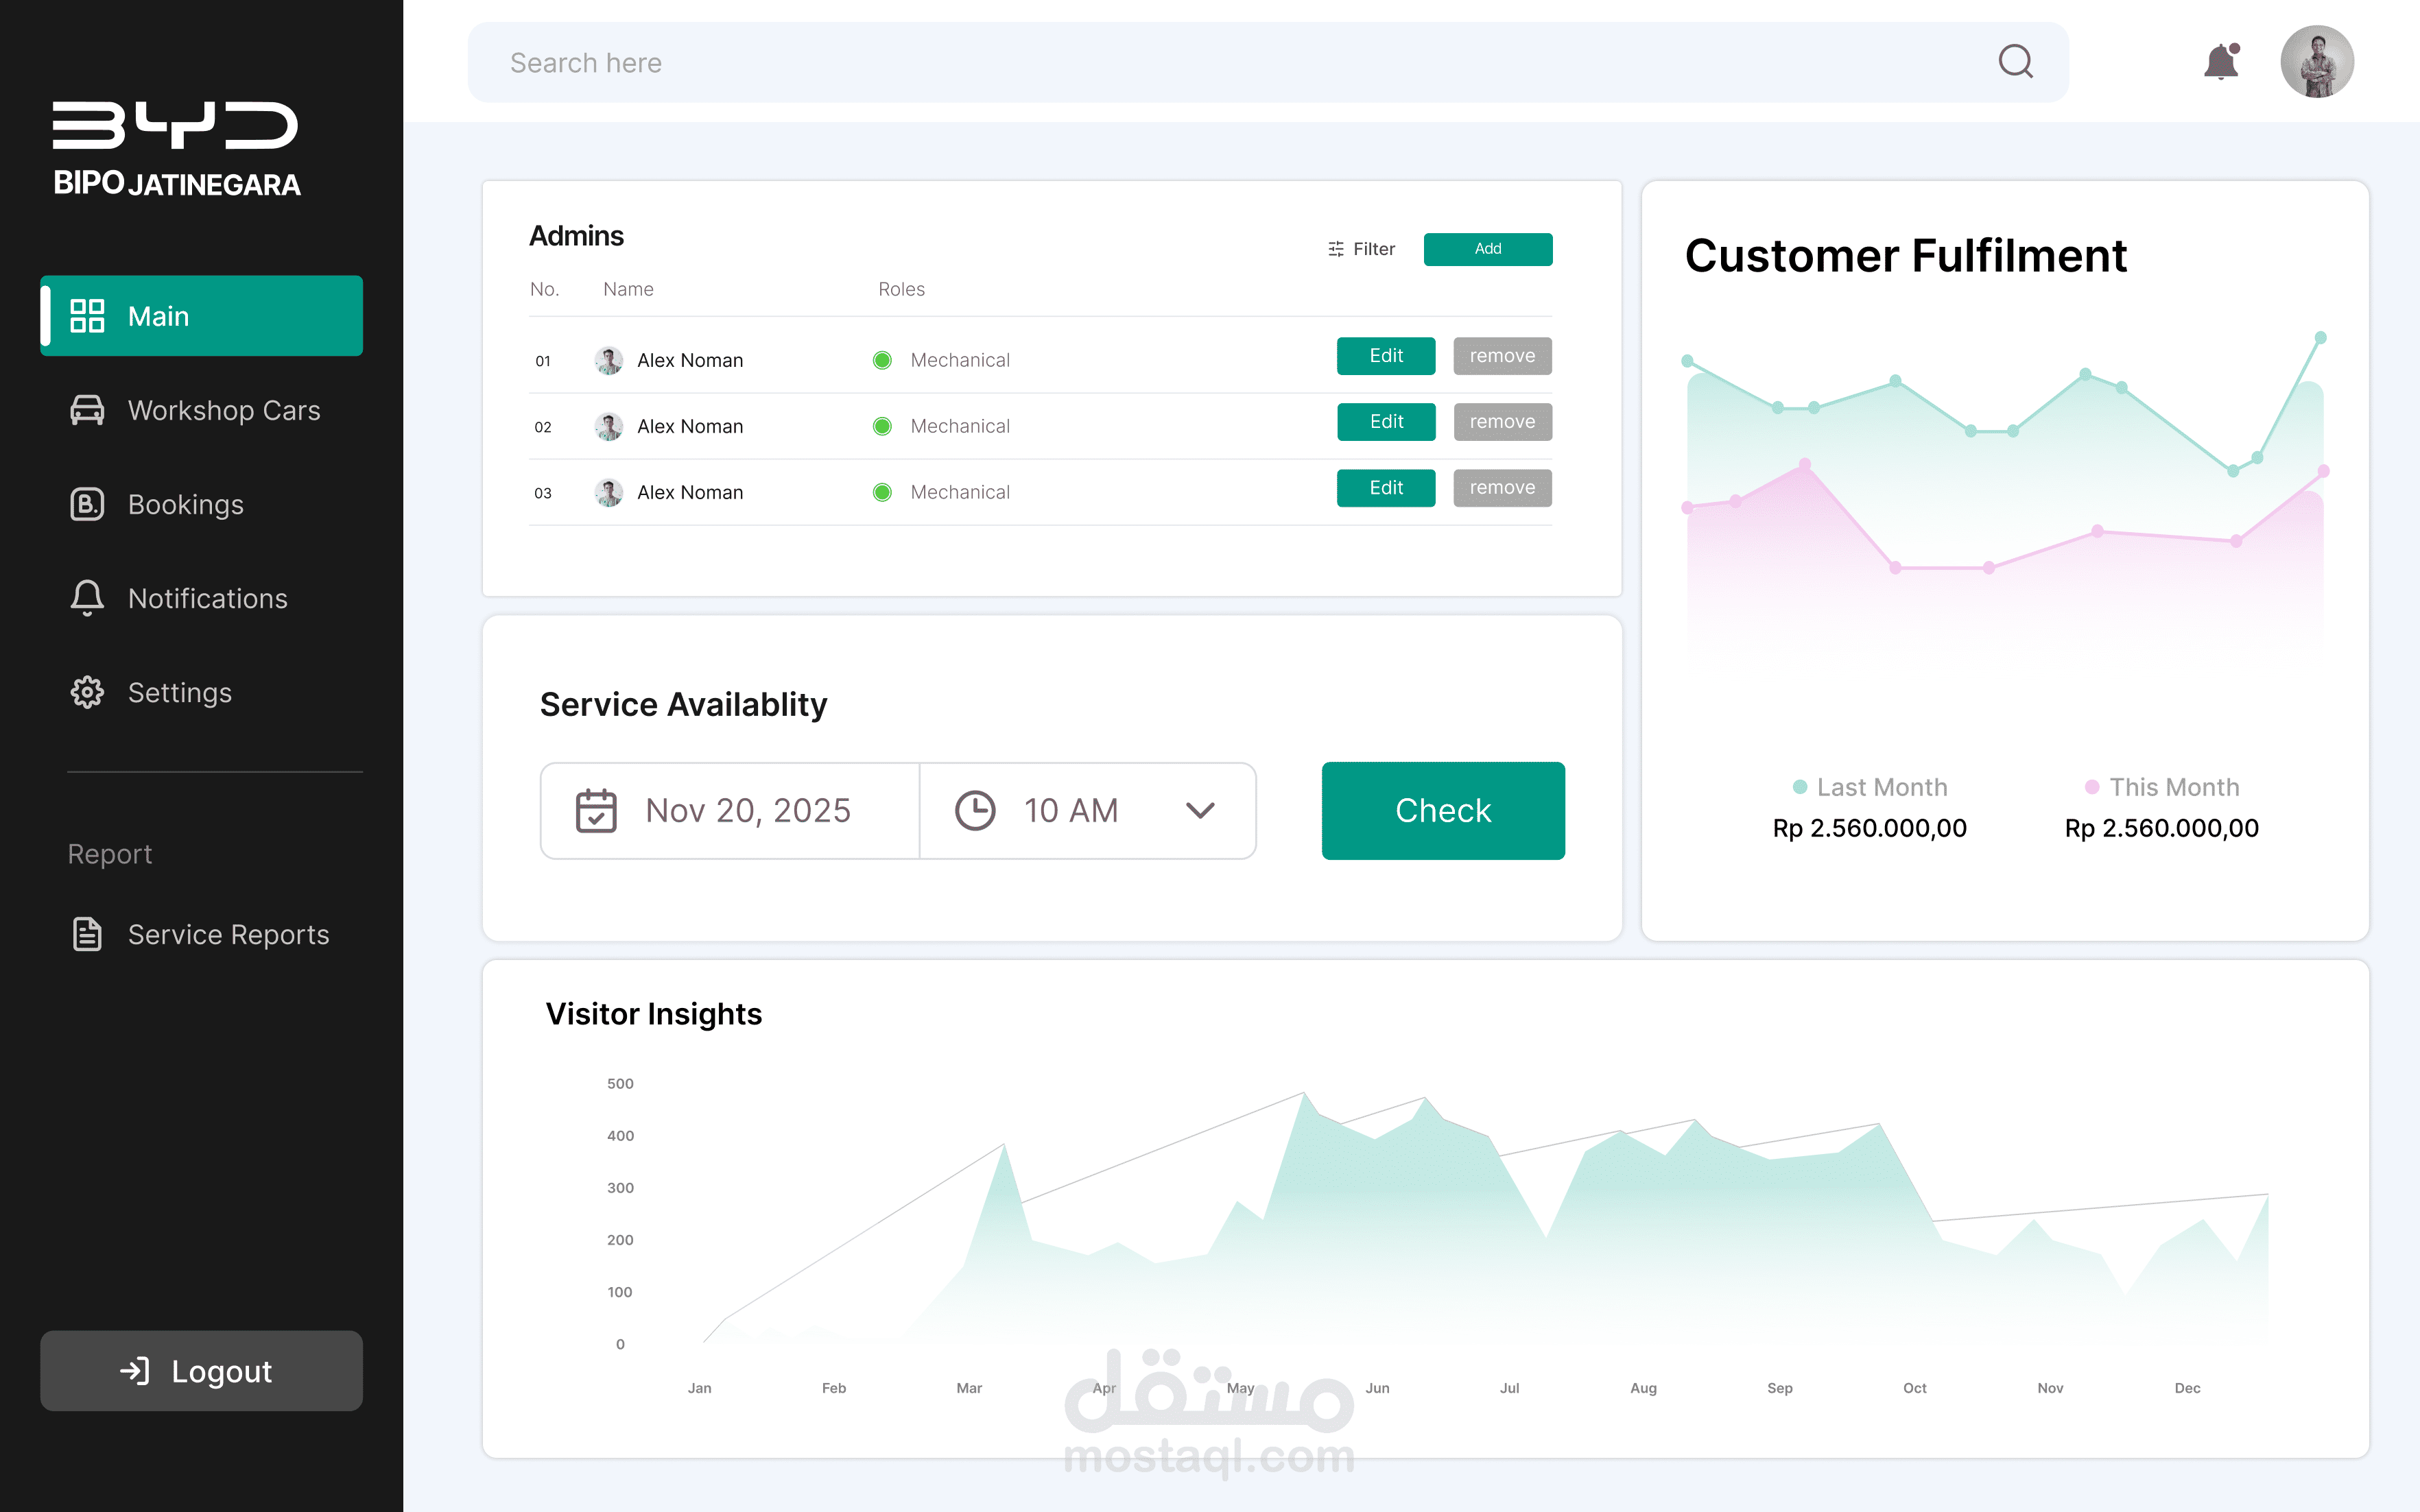The width and height of the screenshot is (2420, 1512).
Task: Open the Notifications menu item
Action: pos(207,598)
